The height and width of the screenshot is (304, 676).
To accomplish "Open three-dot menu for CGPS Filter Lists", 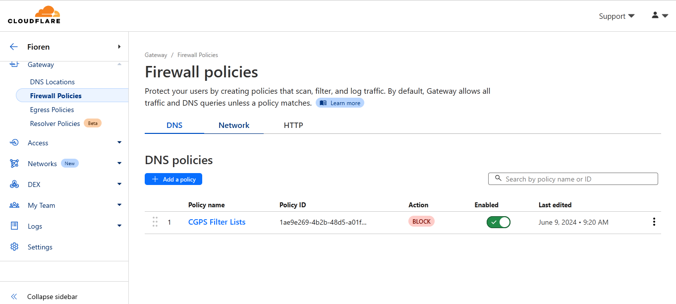I will (x=654, y=222).
